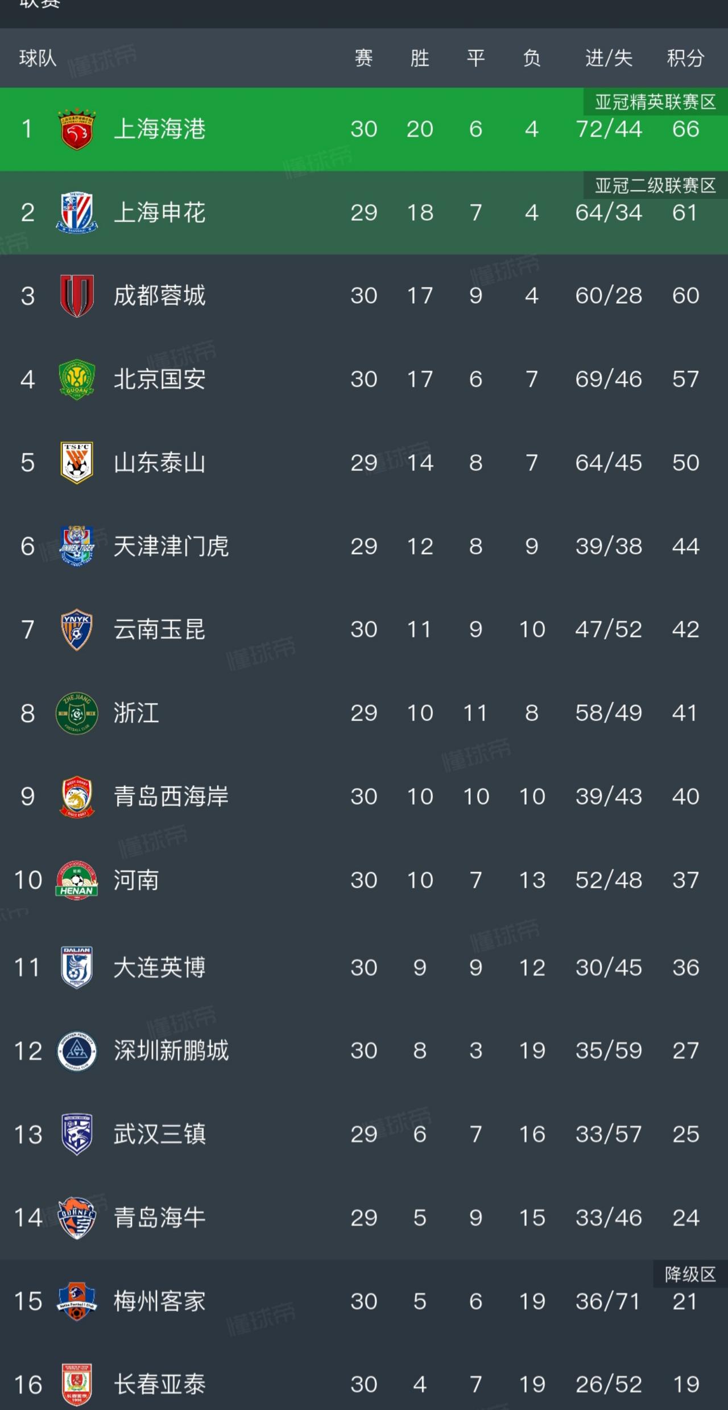728x1410 pixels.
Task: Click the Shanghai Shenhua (上海申花) club logo
Action: point(77,213)
